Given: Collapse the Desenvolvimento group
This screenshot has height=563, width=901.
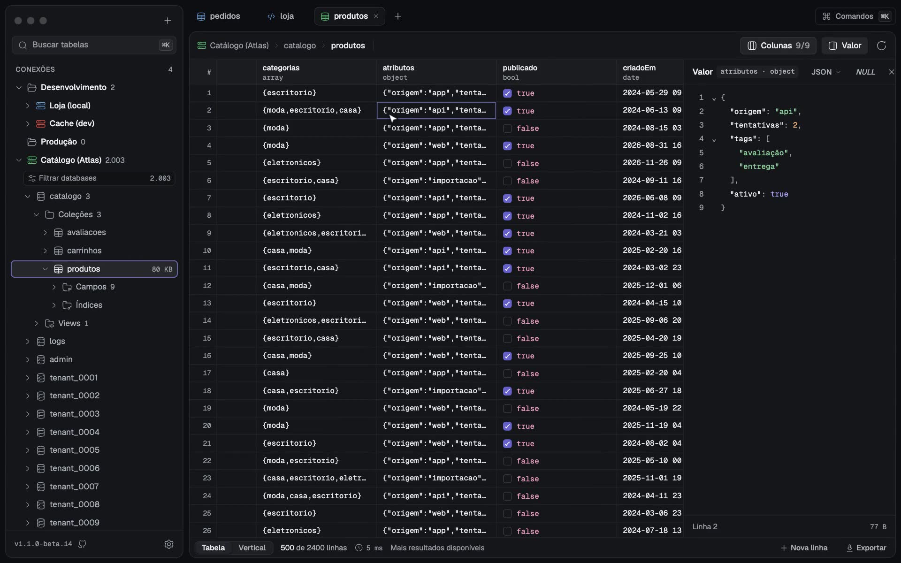Looking at the screenshot, I should pos(19,88).
